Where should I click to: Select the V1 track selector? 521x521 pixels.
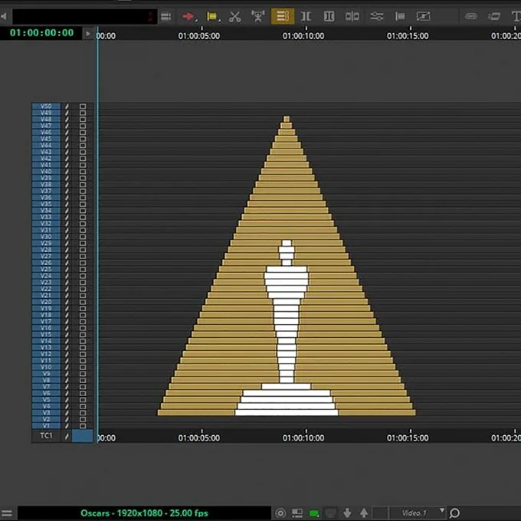[46, 426]
